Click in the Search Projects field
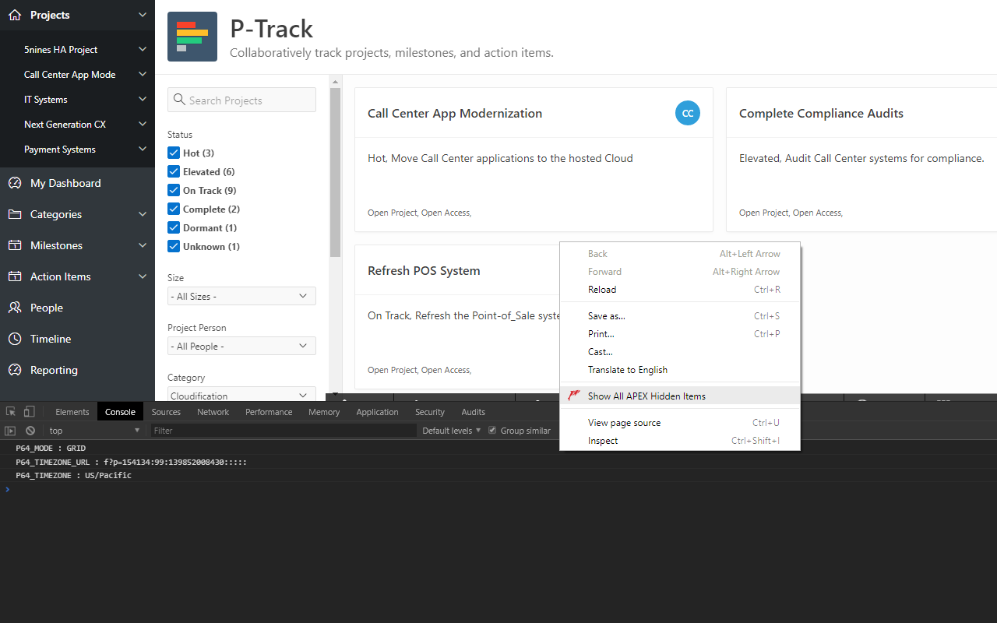This screenshot has width=997, height=623. pos(241,100)
